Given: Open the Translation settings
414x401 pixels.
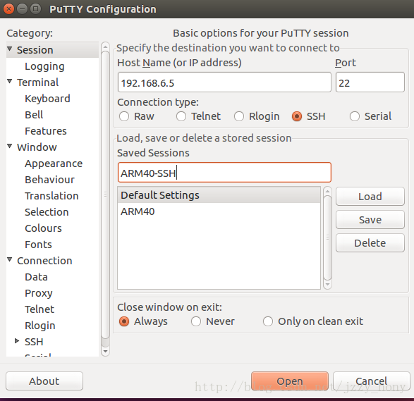Looking at the screenshot, I should (51, 196).
